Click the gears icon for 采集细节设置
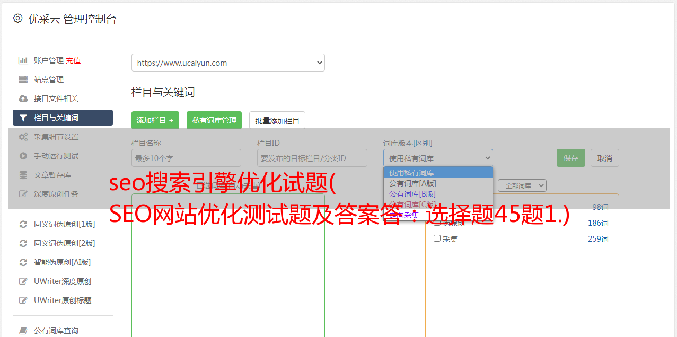The width and height of the screenshot is (677, 337). (x=23, y=137)
